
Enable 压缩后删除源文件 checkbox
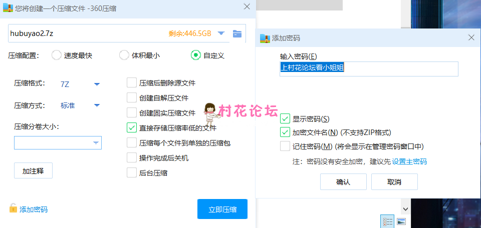click(132, 82)
